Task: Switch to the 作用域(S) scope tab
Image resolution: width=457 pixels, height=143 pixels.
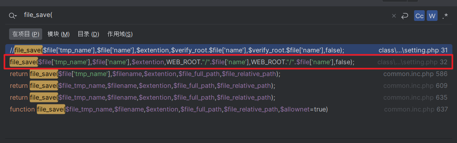Action: click(x=120, y=34)
